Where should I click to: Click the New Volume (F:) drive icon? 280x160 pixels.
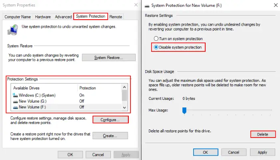[15, 107]
